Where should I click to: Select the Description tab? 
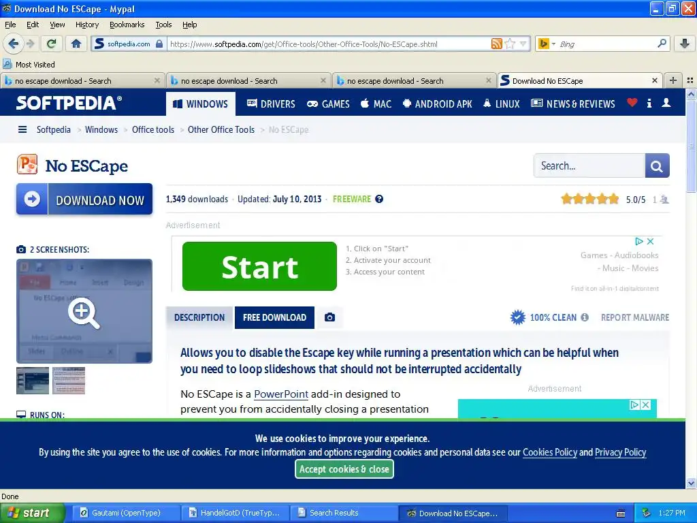click(x=199, y=317)
